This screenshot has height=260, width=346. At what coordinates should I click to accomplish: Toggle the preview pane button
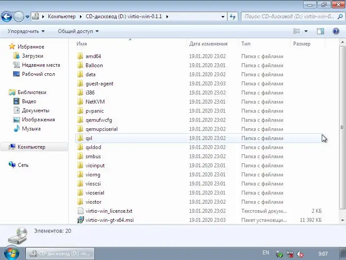tap(320, 31)
